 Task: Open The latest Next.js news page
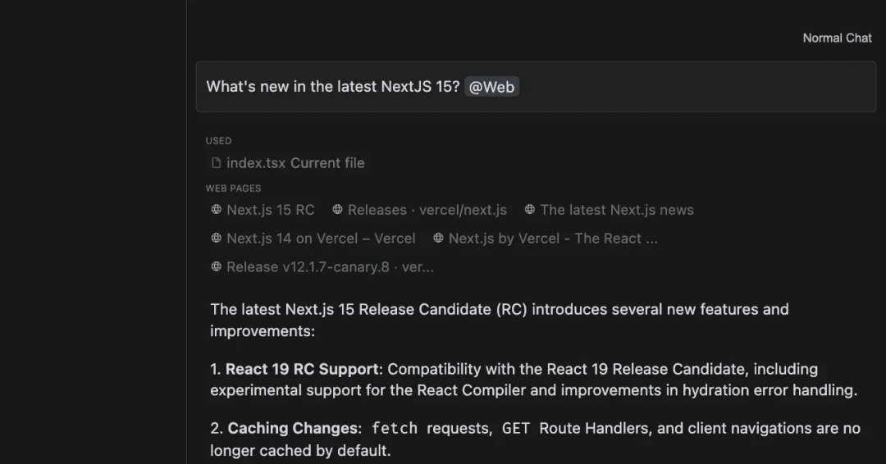click(616, 210)
